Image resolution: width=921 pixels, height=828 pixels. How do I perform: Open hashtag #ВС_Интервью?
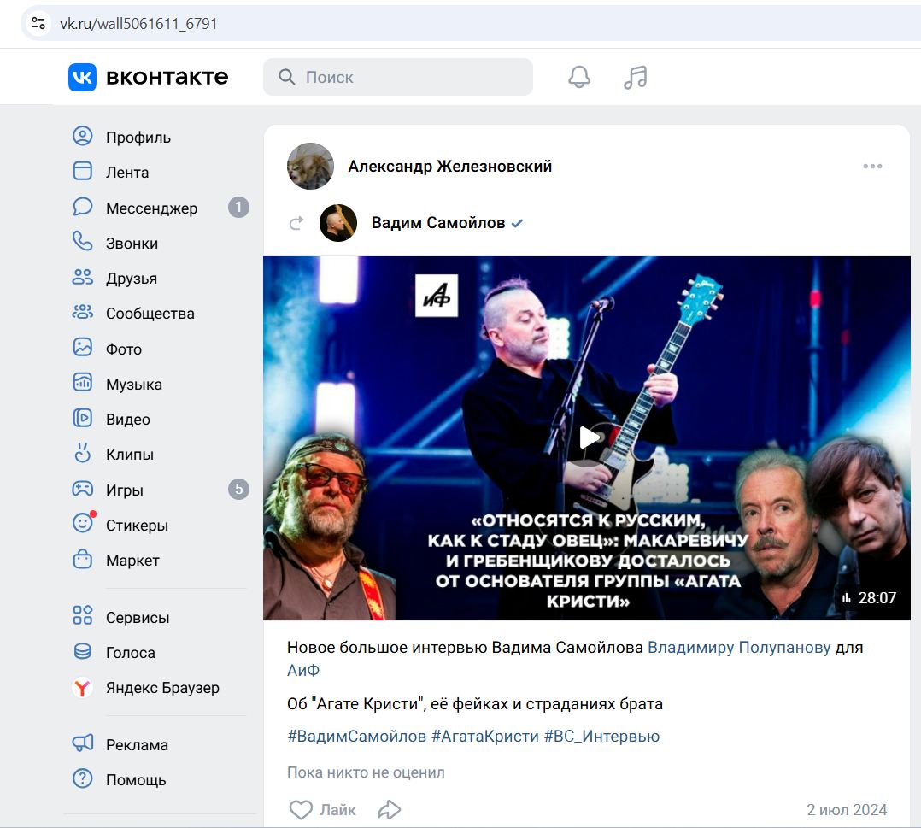(x=601, y=737)
